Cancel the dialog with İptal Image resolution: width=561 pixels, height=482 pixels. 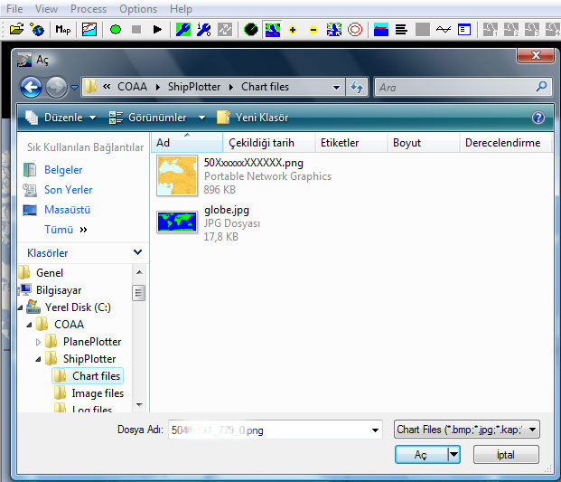(x=506, y=455)
